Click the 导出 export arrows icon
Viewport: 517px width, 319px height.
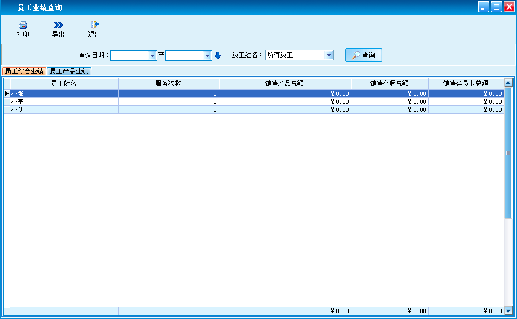58,25
